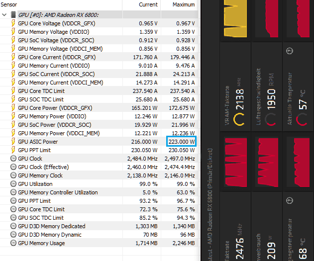Viewport: 314px width, 261px height.
Task: Click the clock icon of GPU Utilization
Action: 13,184
